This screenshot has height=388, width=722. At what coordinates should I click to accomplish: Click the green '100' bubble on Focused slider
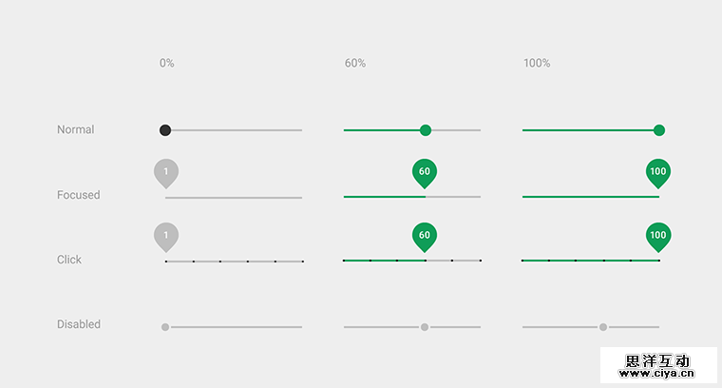[658, 172]
